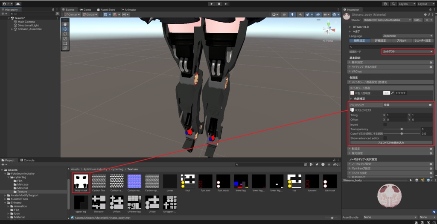Screen dimensions: 437x224
Task: Select the Rect tool in Scene
Action: click(65, 43)
